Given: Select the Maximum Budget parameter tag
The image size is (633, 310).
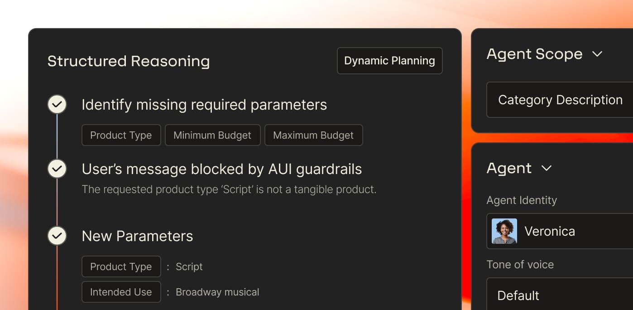Looking at the screenshot, I should click(x=313, y=135).
